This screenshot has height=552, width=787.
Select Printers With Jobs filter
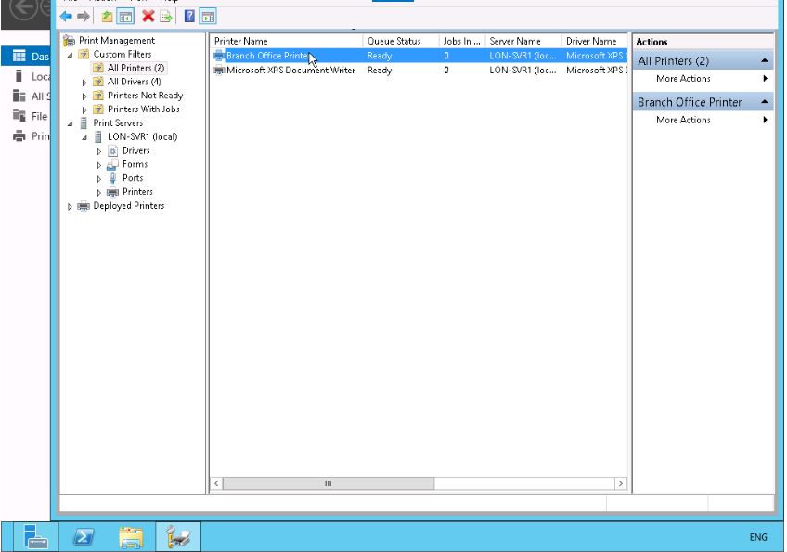point(143,109)
